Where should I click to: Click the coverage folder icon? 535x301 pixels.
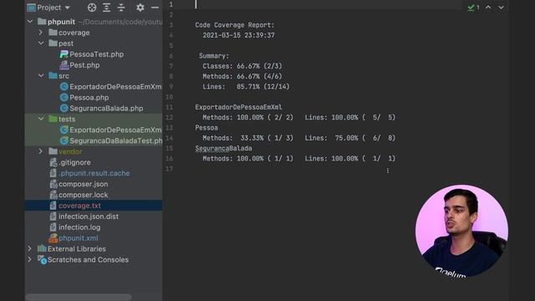click(x=53, y=32)
